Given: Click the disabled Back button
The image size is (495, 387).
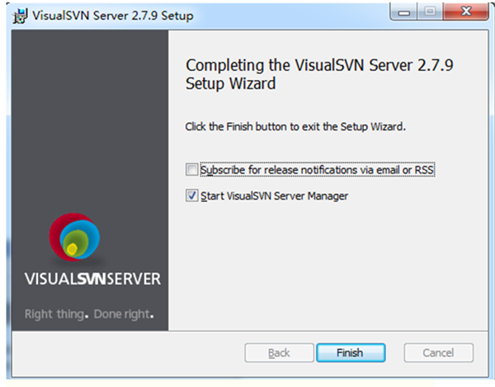Looking at the screenshot, I should click(279, 353).
